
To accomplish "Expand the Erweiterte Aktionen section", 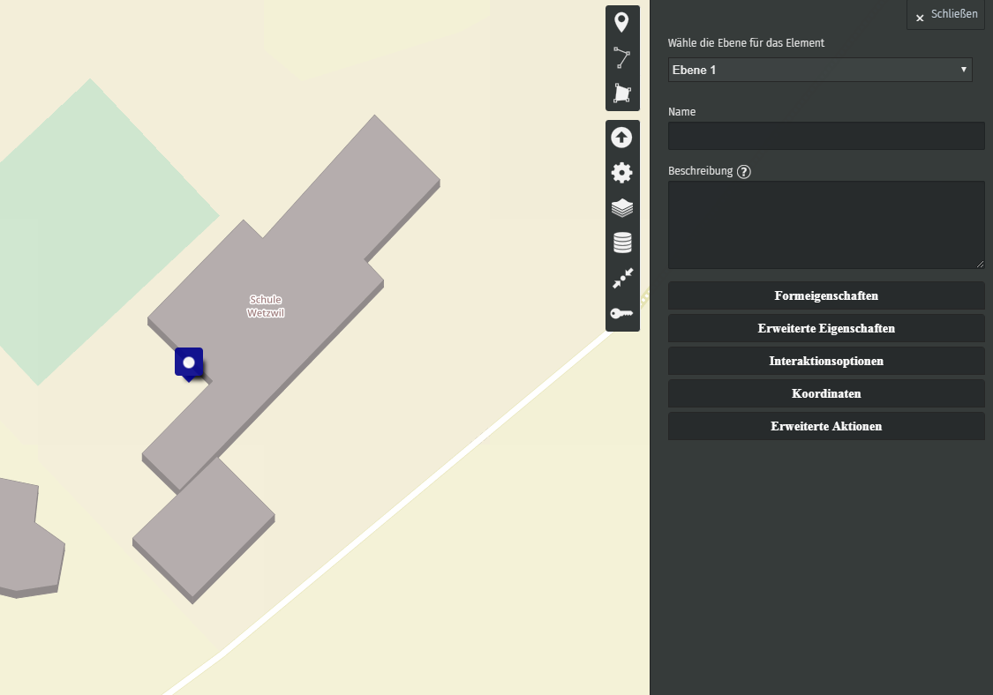I will pos(826,426).
